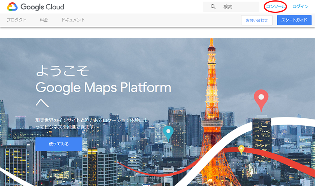Click the 現実世界のインサイト description text
The width and height of the screenshot is (315, 186).
[x=92, y=123]
